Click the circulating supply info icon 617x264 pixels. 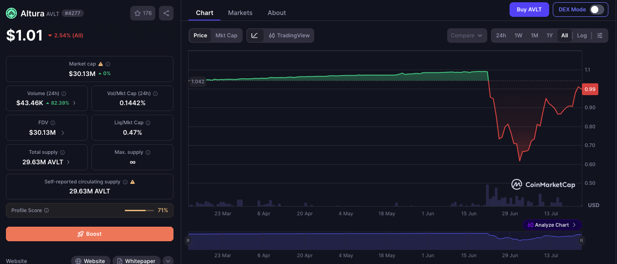[x=125, y=182]
